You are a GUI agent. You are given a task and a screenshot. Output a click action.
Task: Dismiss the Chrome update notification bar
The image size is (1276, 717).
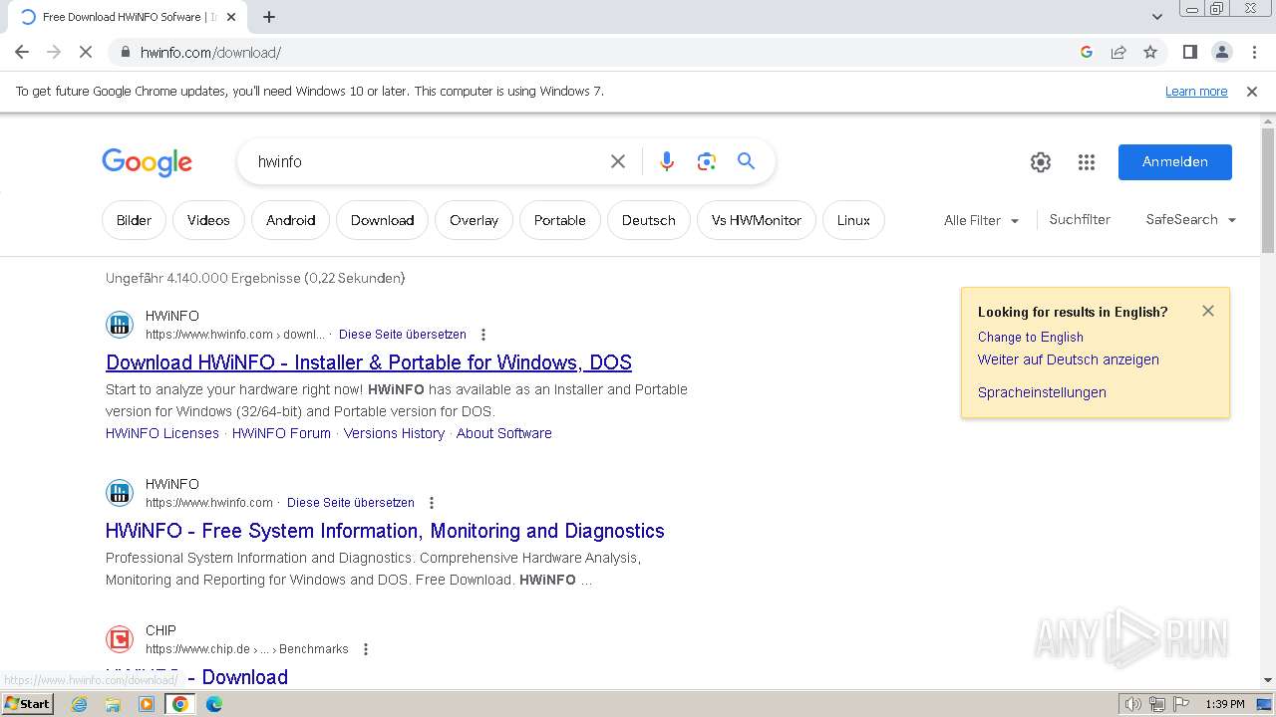1252,91
